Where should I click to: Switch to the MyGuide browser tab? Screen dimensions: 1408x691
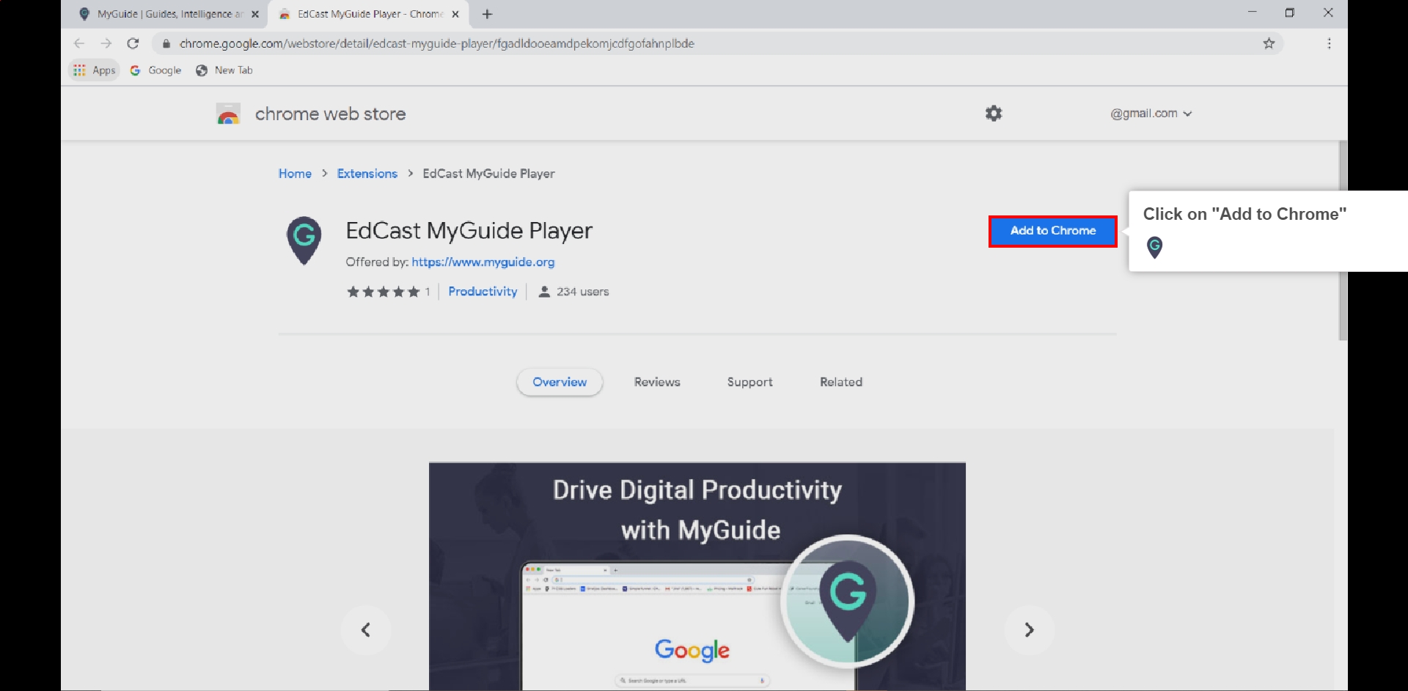point(168,14)
